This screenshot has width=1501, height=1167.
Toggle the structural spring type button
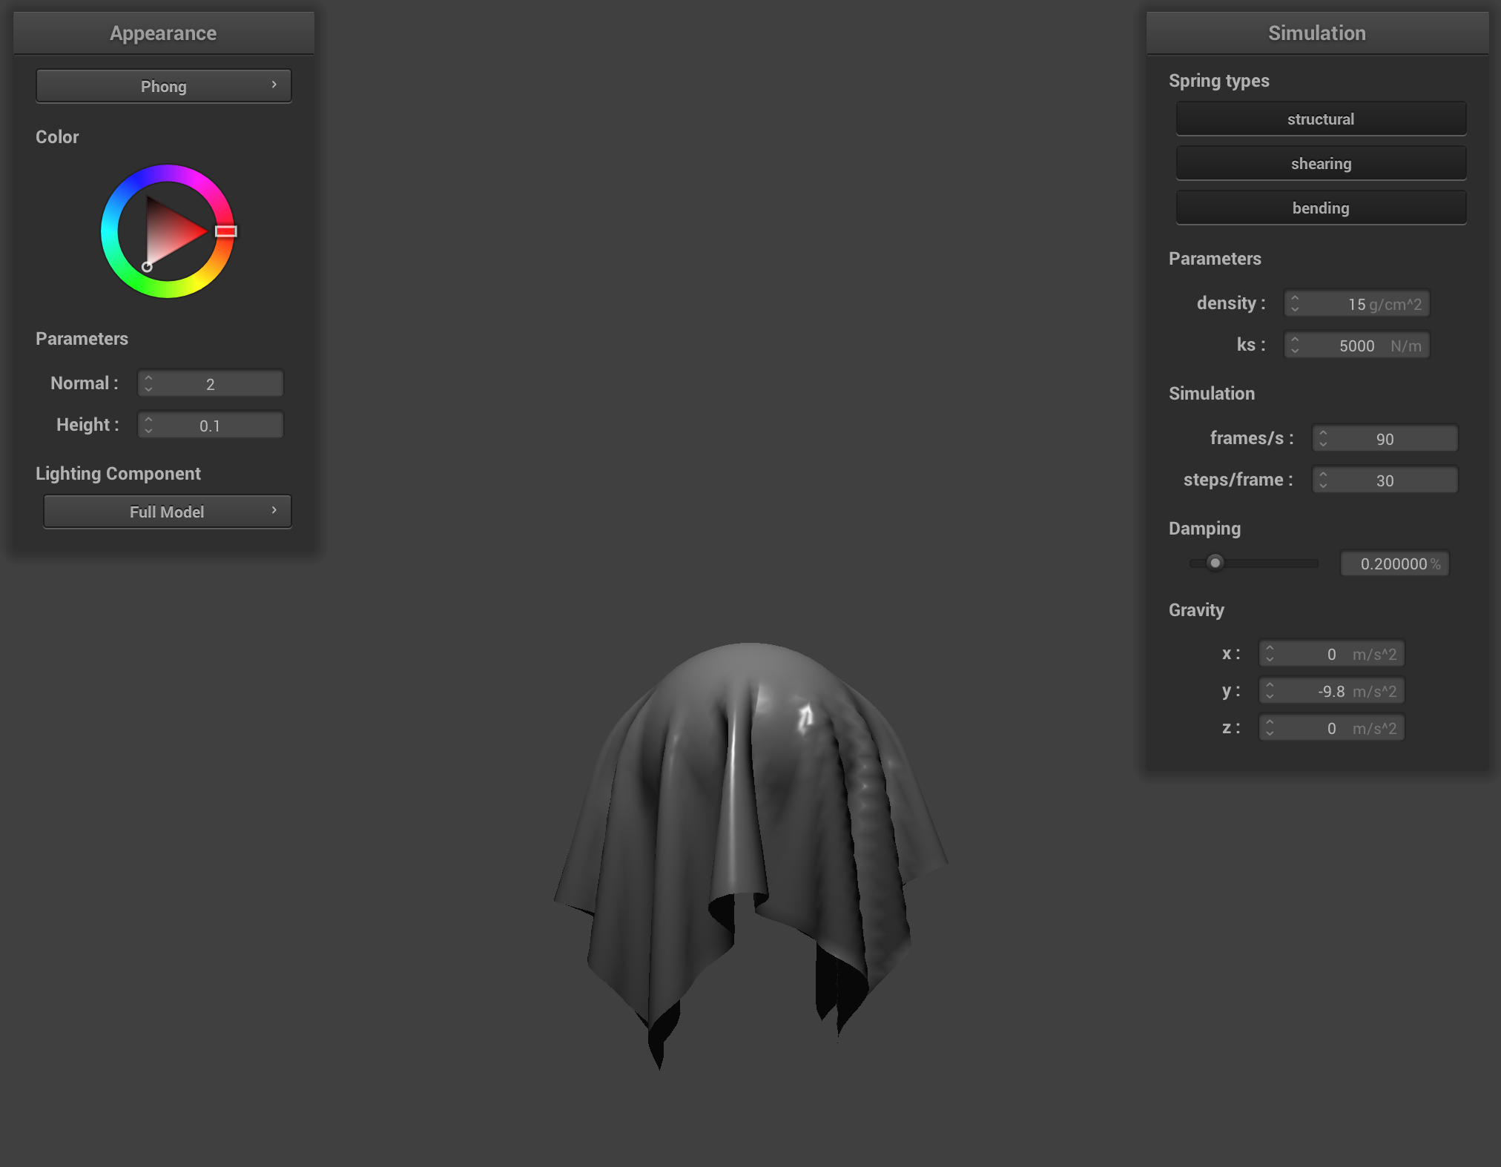click(1320, 119)
